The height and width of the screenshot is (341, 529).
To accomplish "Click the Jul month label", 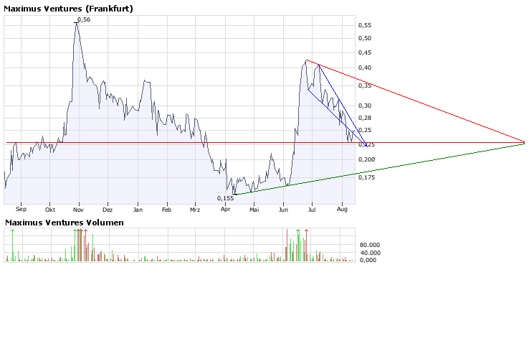I will (312, 210).
